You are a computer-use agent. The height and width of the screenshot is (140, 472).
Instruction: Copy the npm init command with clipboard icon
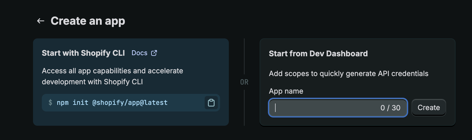[x=211, y=103]
